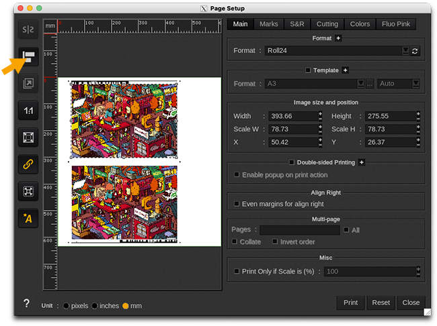The width and height of the screenshot is (437, 326).
Task: Check the All pages checkbox
Action: [346, 230]
